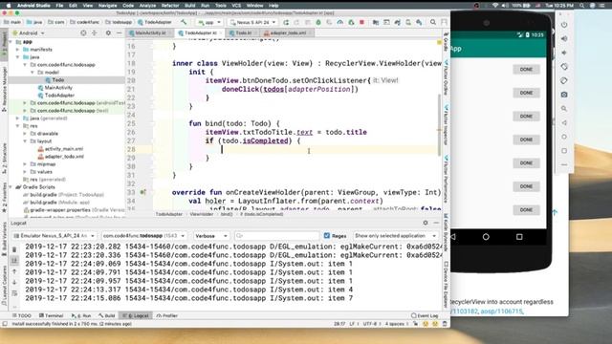Tap the first DONE button in emulator
The image size is (612, 344).
(x=526, y=70)
